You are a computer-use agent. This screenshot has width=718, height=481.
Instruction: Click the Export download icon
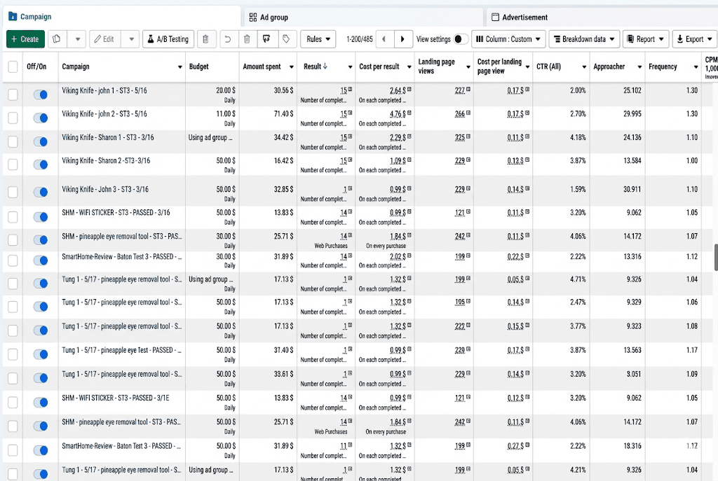tap(680, 39)
